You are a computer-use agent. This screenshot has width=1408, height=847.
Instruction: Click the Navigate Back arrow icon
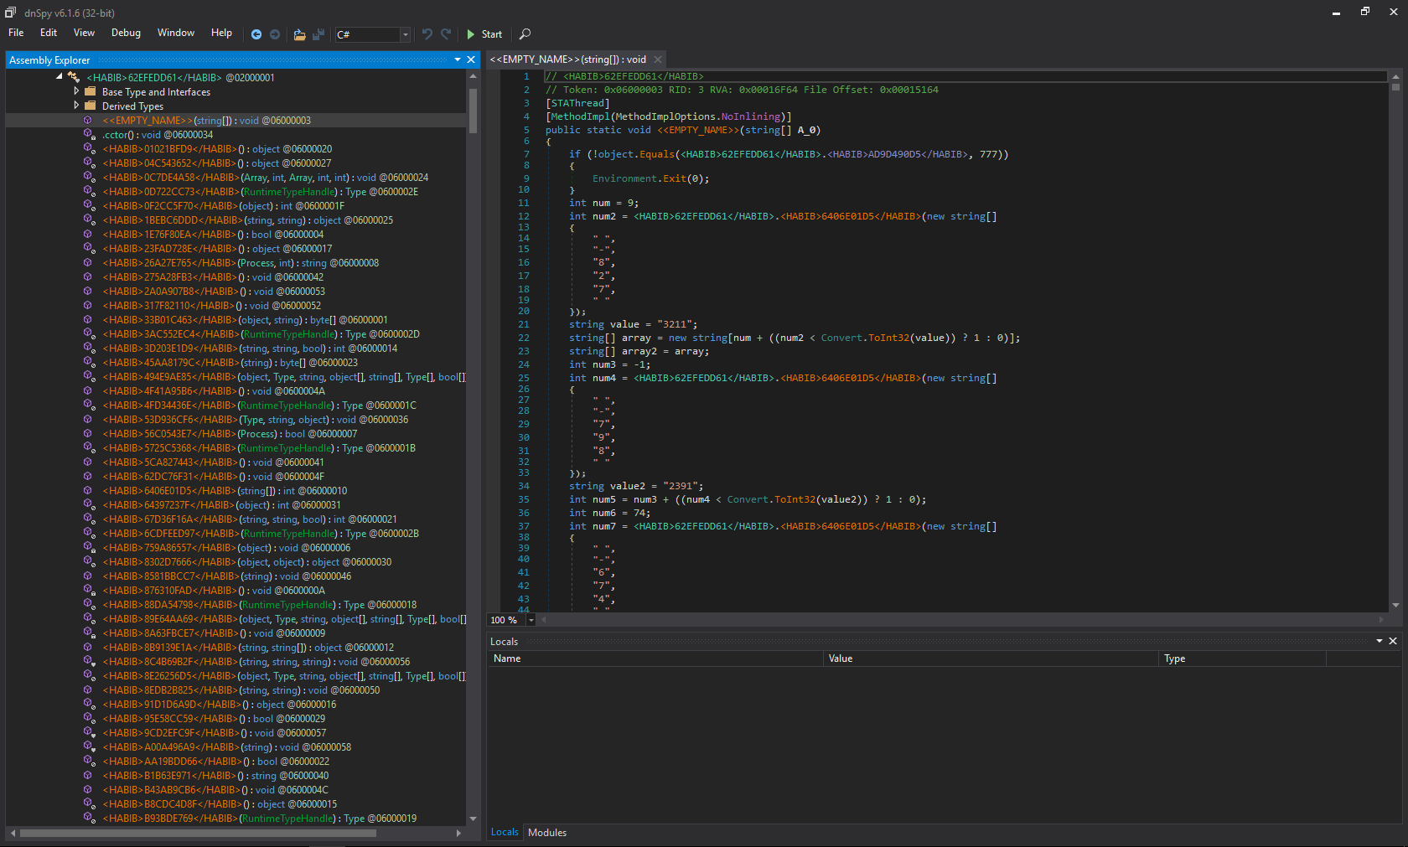(256, 34)
